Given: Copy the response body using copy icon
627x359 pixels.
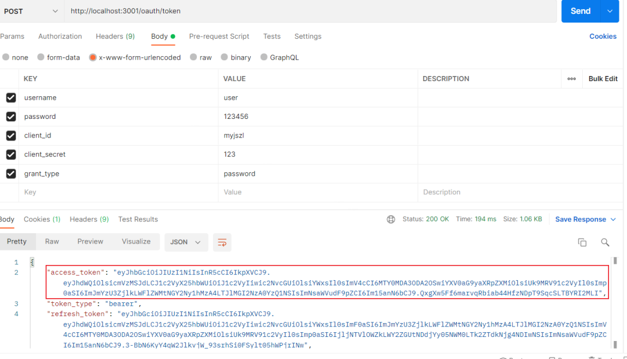Looking at the screenshot, I should pos(582,242).
